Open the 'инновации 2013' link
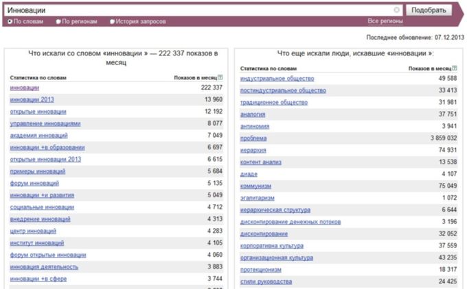The image size is (467, 289). (x=32, y=99)
